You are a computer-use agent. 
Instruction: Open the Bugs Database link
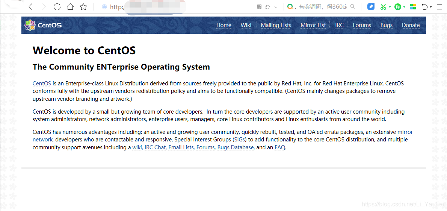click(236, 147)
